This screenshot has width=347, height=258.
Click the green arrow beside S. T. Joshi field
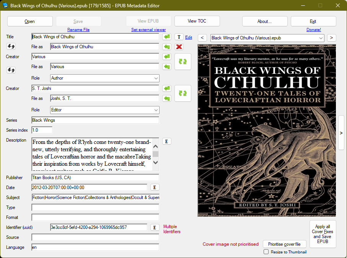point(167,88)
